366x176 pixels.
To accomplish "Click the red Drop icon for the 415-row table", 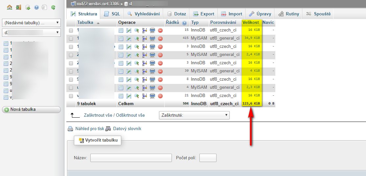I will tap(160, 39).
